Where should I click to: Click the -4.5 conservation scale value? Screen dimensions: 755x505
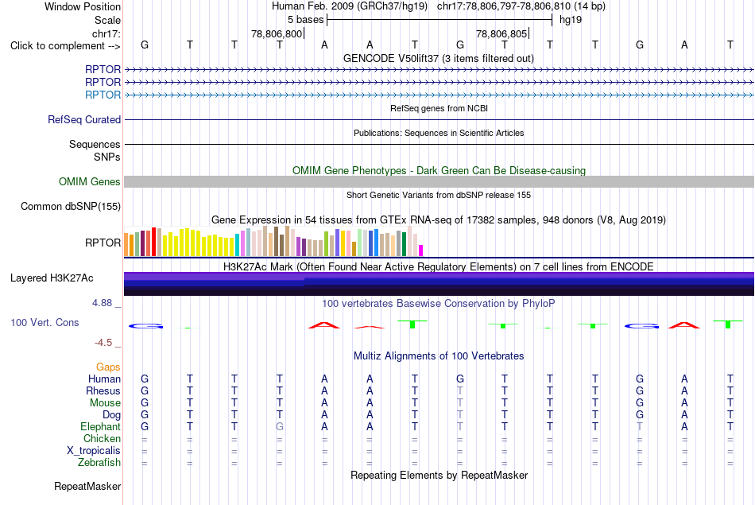click(x=103, y=343)
